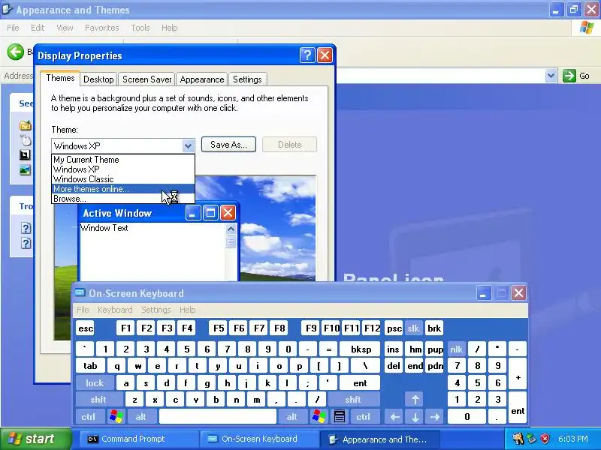Toggle the slk scroll lock key
Viewport: 601px width, 450px height.
tap(413, 328)
